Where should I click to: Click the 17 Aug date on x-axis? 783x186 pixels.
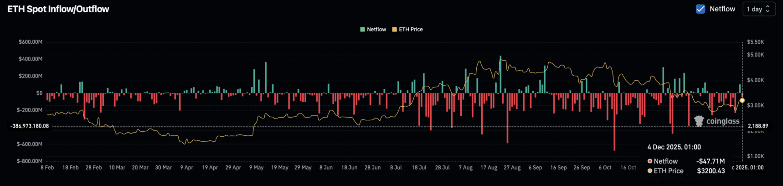click(489, 168)
